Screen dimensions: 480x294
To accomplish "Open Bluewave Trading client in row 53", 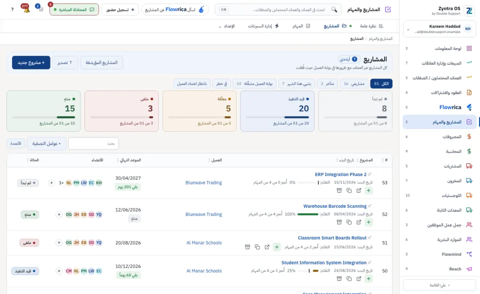I will (x=203, y=183).
